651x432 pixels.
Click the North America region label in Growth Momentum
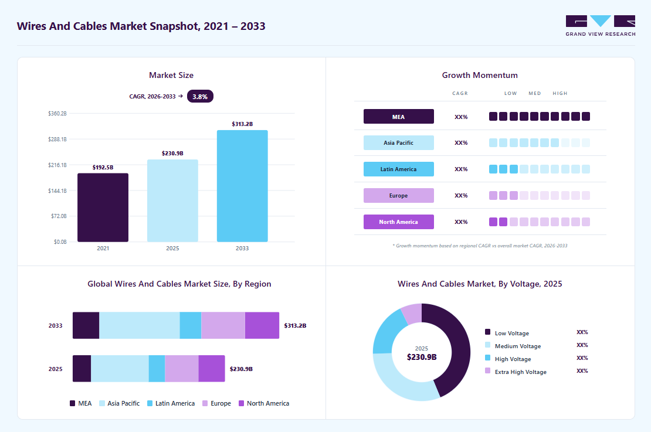pyautogui.click(x=399, y=222)
